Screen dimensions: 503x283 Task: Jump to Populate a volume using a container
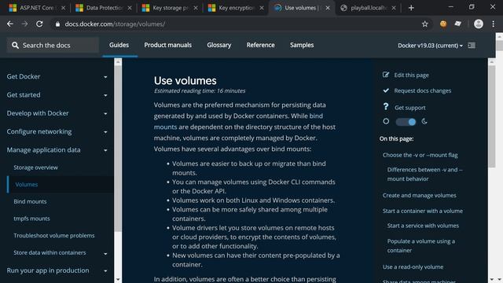coord(421,246)
